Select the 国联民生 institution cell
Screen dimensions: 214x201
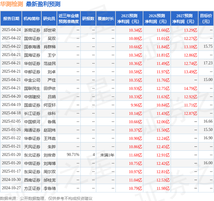[32, 88]
